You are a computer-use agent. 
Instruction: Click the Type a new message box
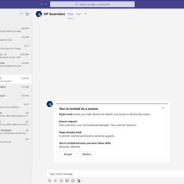pos(115,174)
